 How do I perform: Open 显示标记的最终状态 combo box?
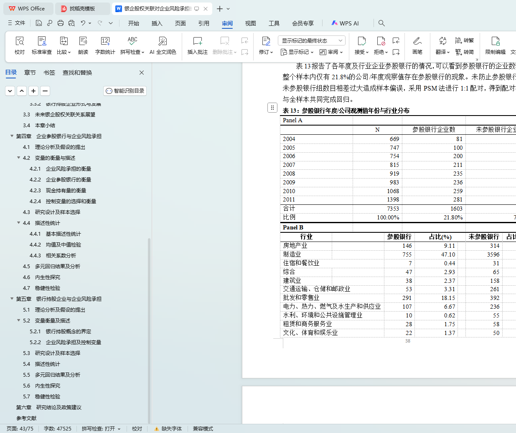coord(311,40)
